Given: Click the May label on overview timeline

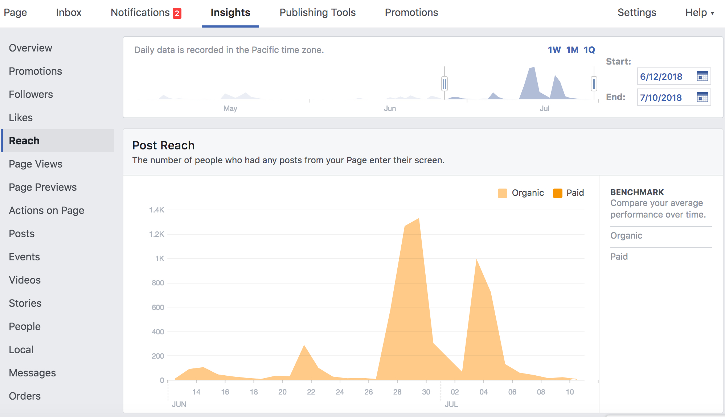Looking at the screenshot, I should (230, 108).
